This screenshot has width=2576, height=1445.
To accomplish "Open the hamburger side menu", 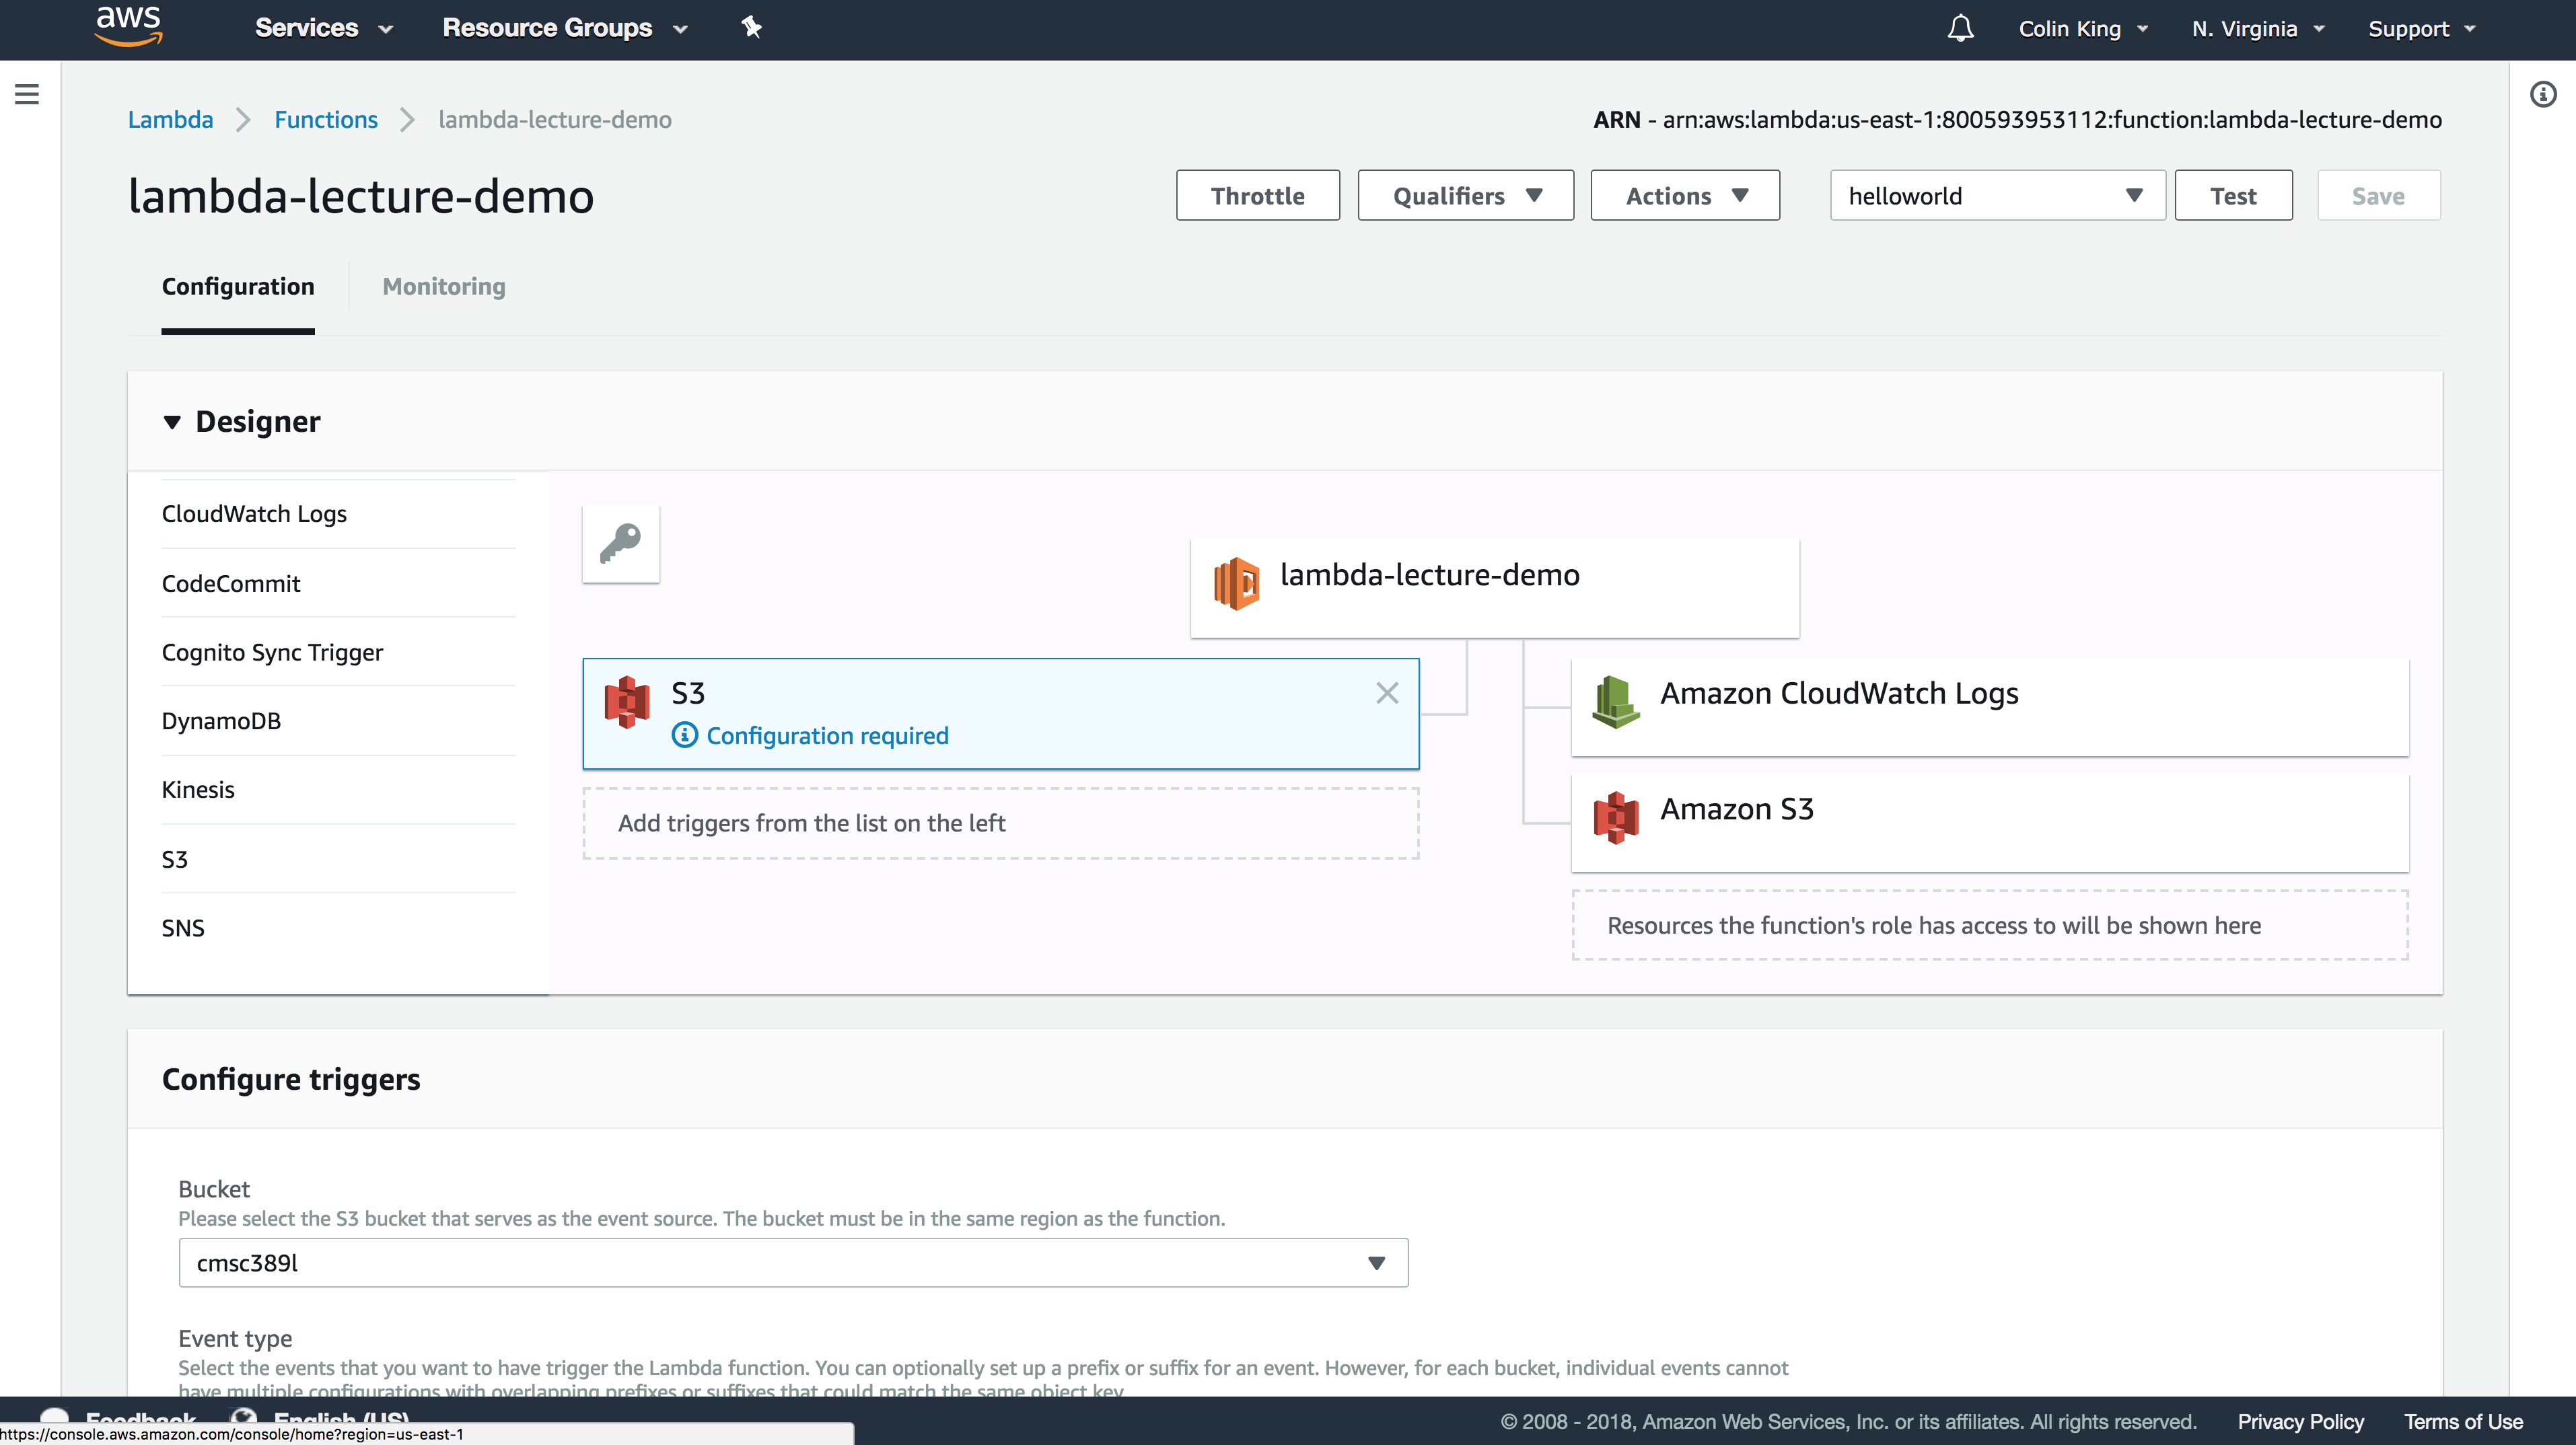I will (27, 95).
